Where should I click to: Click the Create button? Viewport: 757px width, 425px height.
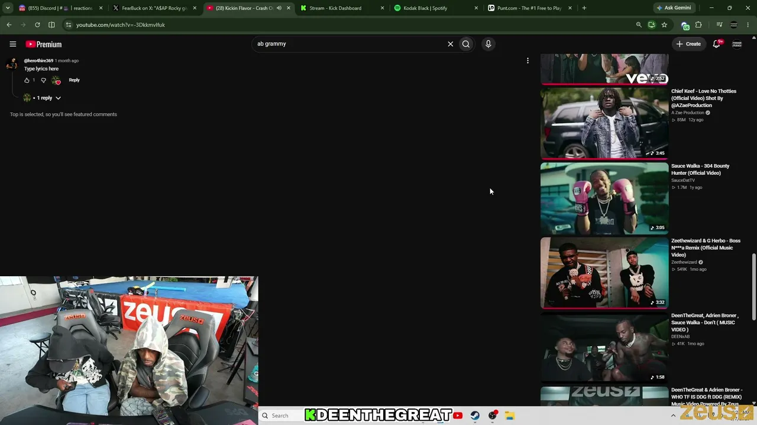tap(688, 44)
